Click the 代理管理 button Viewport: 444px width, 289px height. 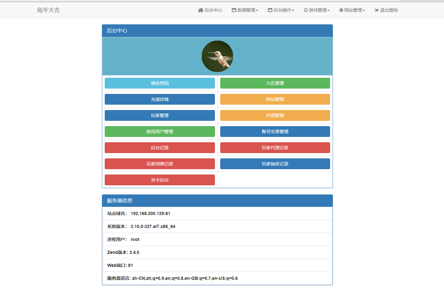tap(275, 115)
